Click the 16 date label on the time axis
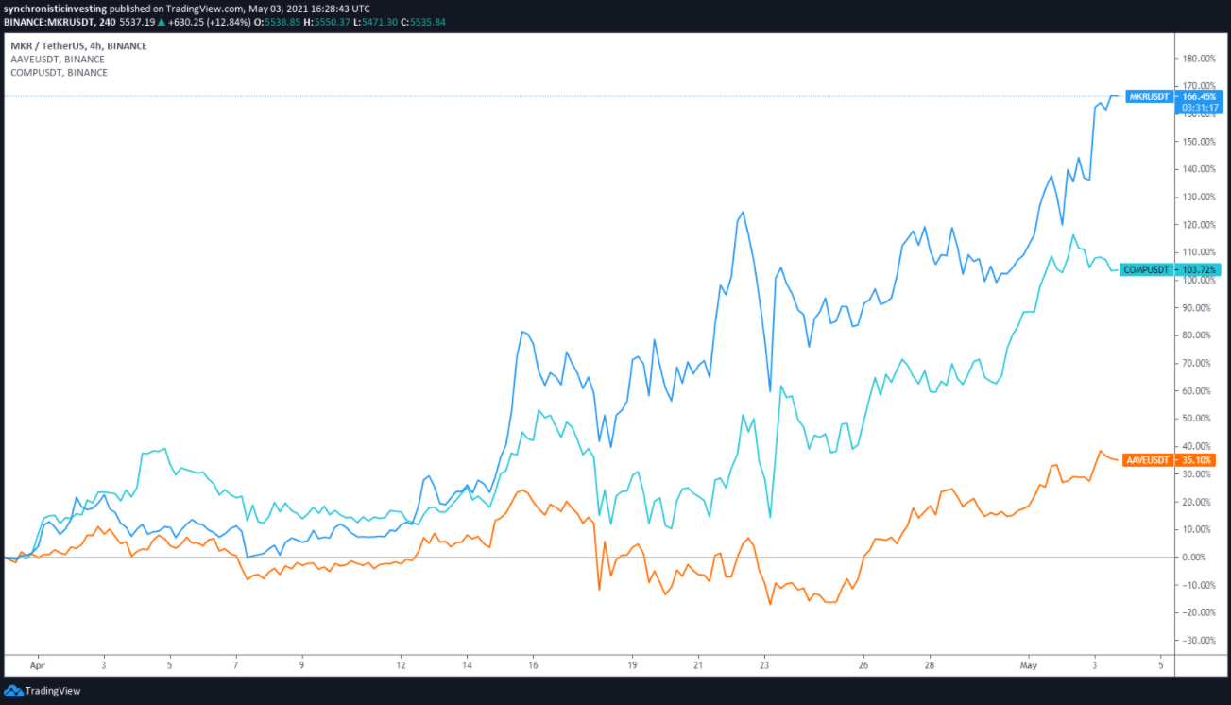This screenshot has height=705, width=1231. point(533,665)
